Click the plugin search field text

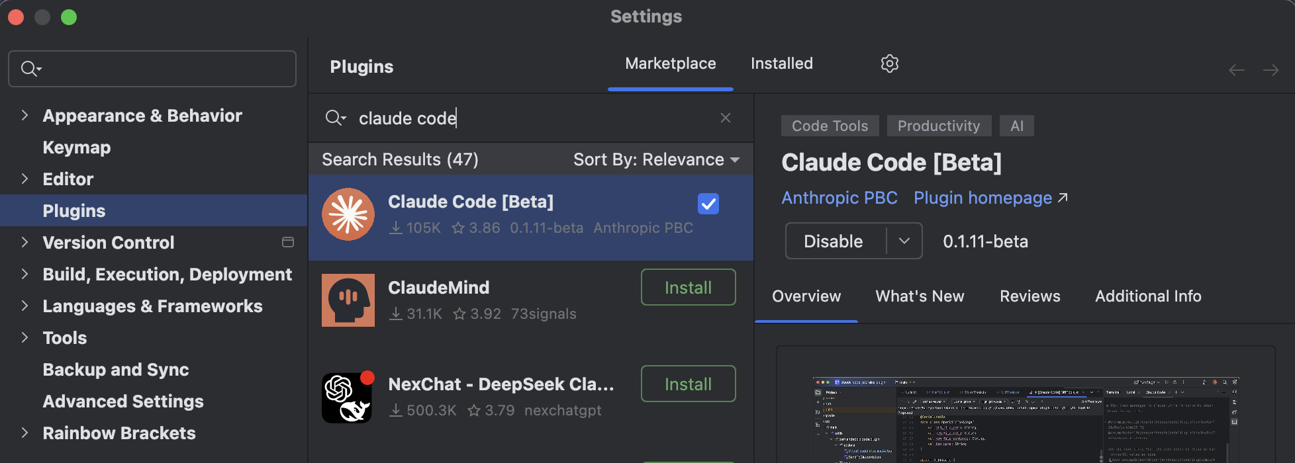(408, 118)
